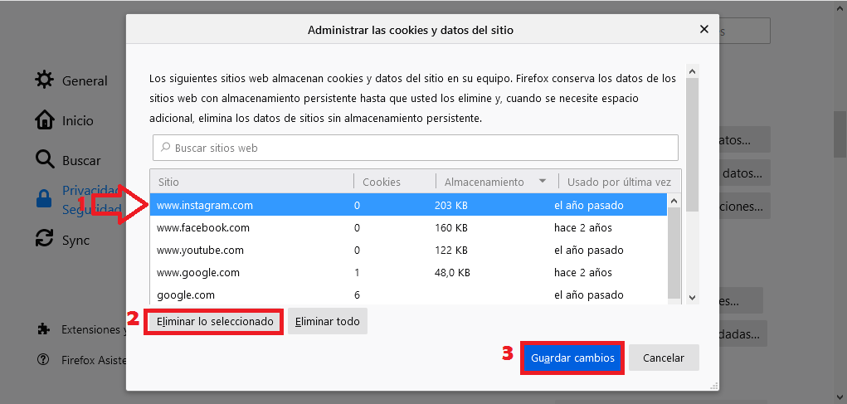Image resolution: width=847 pixels, height=404 pixels.
Task: Open the Inicio category label
Action: 78,120
